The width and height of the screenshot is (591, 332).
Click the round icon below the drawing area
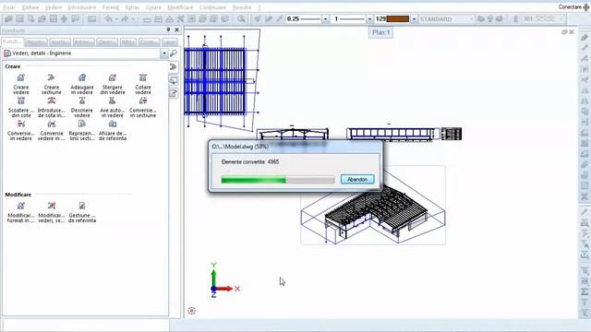(191, 311)
